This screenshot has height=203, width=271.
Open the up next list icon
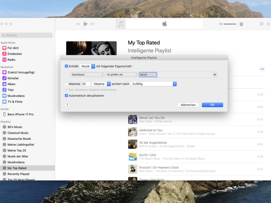pyautogui.click(x=268, y=24)
